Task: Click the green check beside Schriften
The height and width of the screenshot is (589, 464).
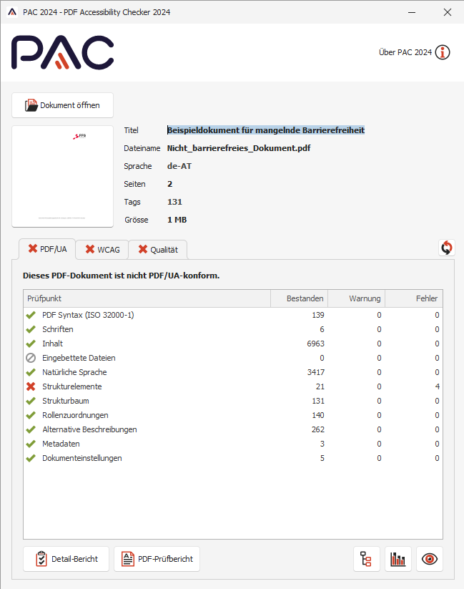Action: point(31,329)
